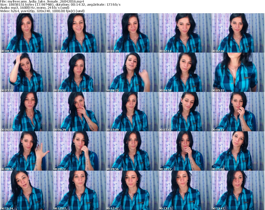265x210 pixels.
Task: Select the thumbnail stamped 00:08:15
Action: click(x=238, y=112)
